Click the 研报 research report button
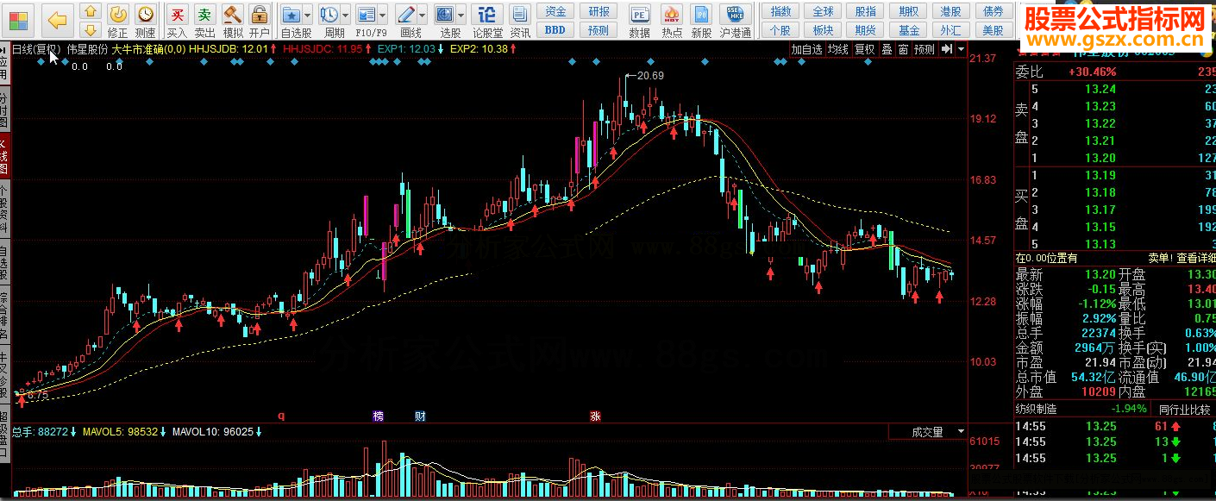 tap(598, 11)
